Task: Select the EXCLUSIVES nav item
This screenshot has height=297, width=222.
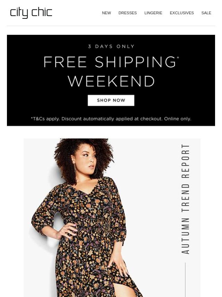Action: 182,13
